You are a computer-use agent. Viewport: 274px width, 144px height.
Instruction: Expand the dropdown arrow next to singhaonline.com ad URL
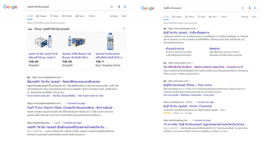(x=63, y=77)
